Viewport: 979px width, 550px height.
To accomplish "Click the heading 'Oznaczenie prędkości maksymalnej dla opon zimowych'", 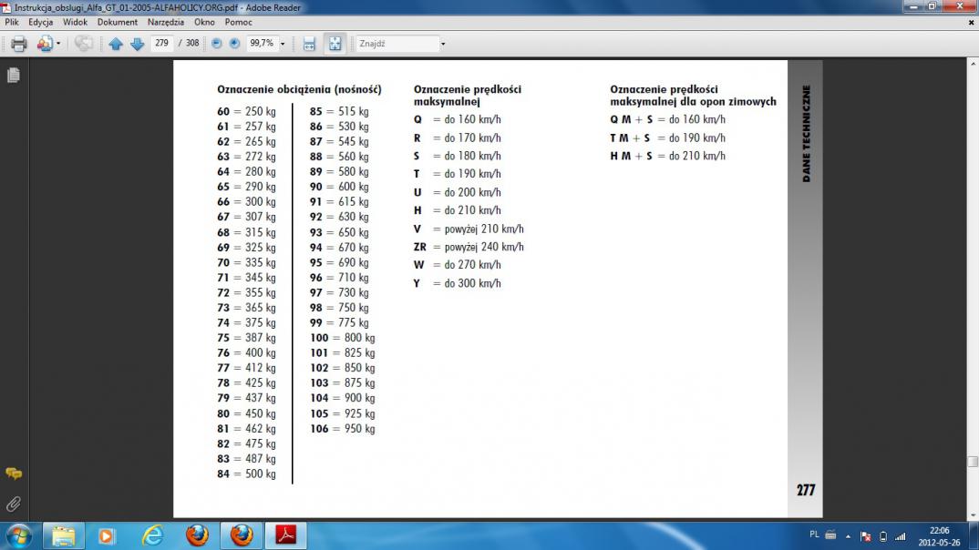I will click(x=693, y=96).
